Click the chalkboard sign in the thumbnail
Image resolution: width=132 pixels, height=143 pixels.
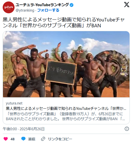click(61, 73)
